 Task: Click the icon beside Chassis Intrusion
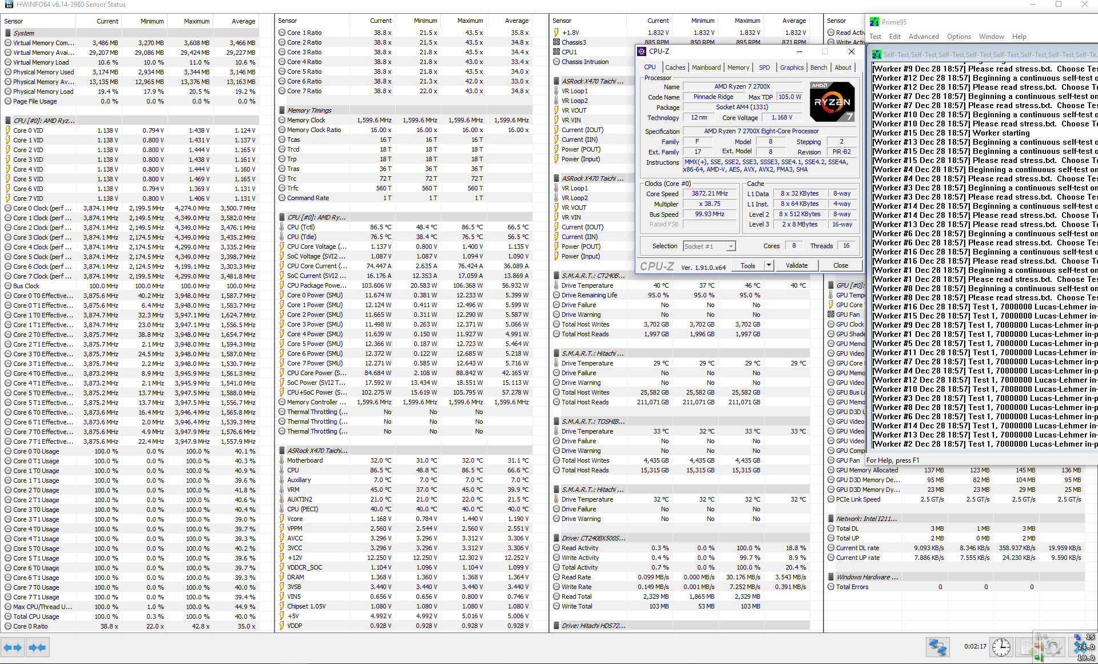(556, 62)
